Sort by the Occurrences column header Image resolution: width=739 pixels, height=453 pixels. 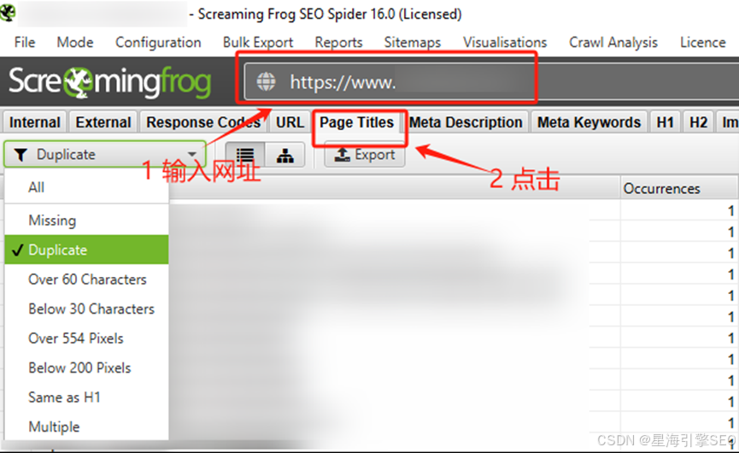click(x=678, y=189)
